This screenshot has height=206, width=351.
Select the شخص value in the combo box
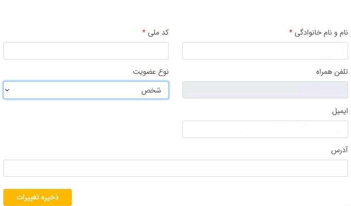[x=151, y=90]
